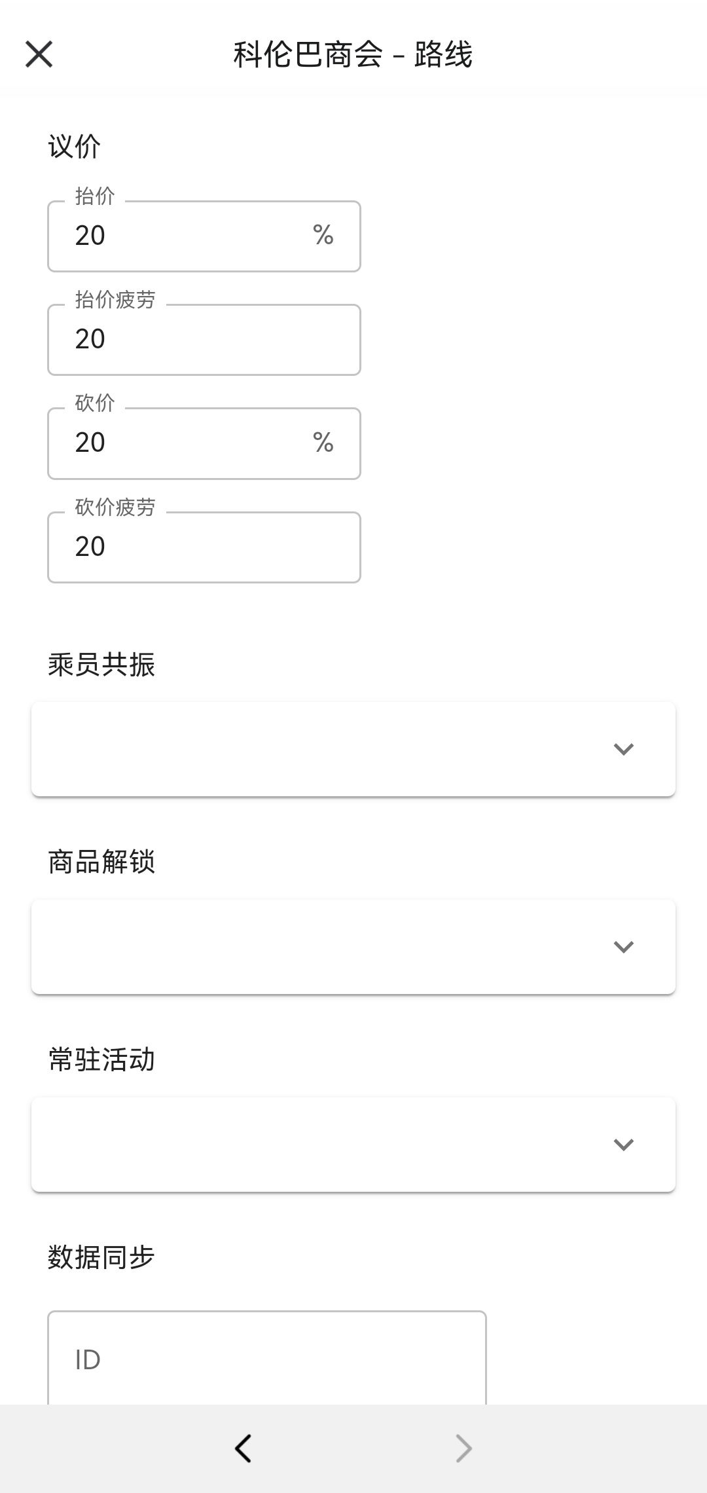The width and height of the screenshot is (707, 1493).
Task: Close the 科伦巴商会 路线 dialog
Action: 39,54
